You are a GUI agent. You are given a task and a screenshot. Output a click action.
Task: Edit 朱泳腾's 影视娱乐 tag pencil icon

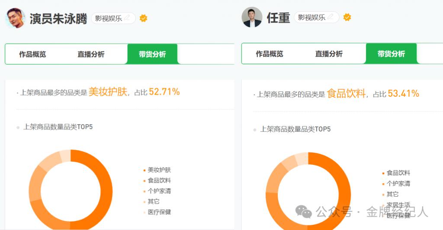click(127, 18)
